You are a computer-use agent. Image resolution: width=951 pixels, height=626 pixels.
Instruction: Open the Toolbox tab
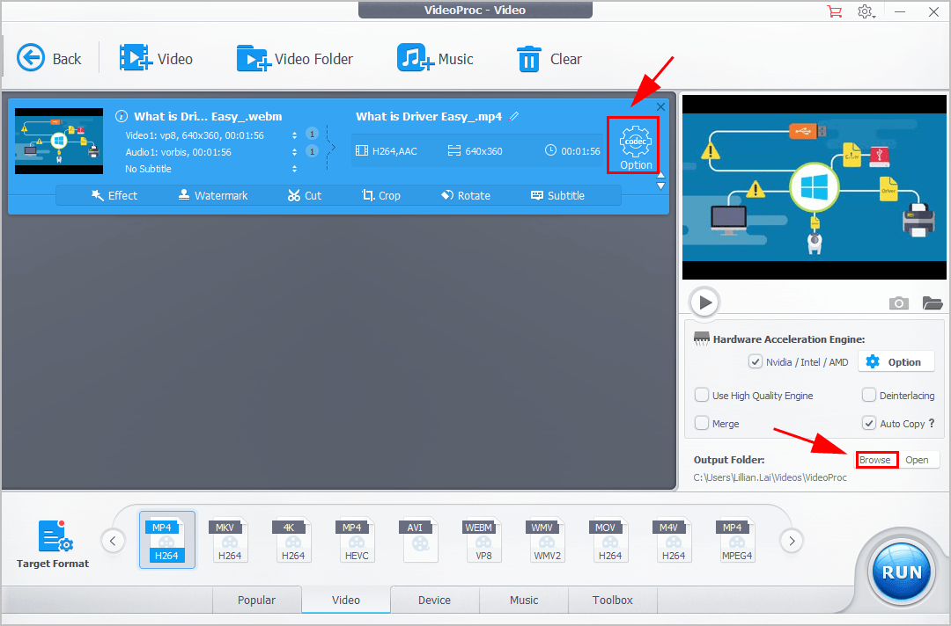[x=612, y=600]
